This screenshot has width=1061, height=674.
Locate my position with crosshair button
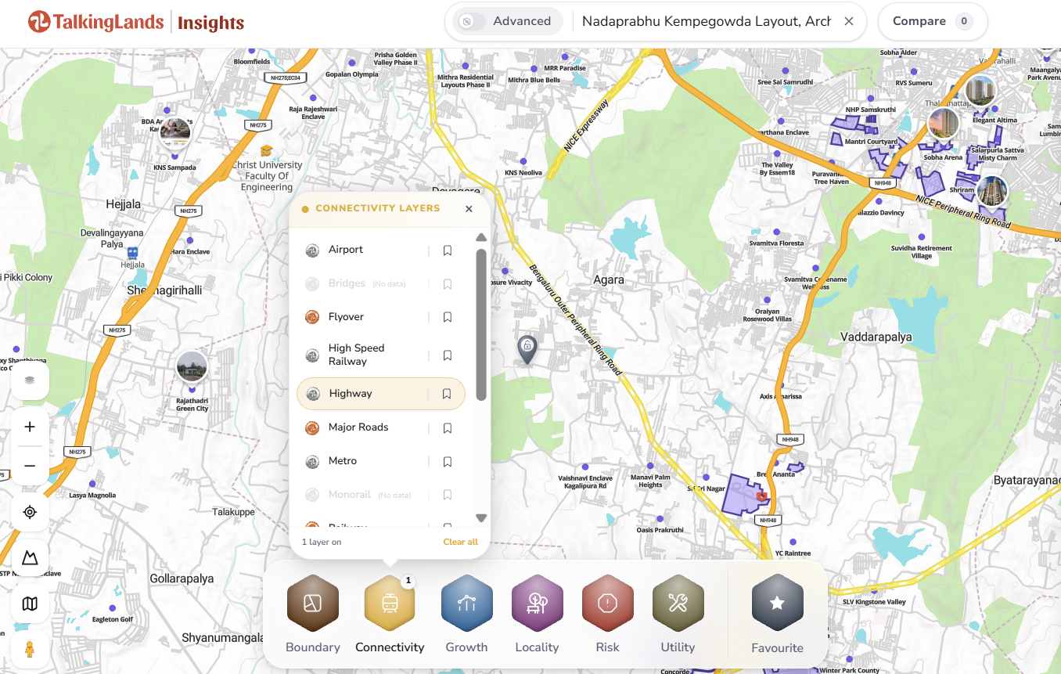pos(30,512)
